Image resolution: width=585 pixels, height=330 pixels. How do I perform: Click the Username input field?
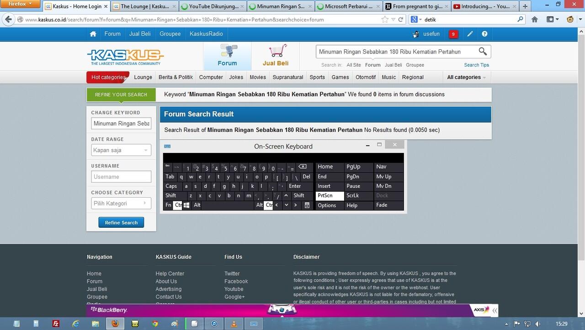121,177
